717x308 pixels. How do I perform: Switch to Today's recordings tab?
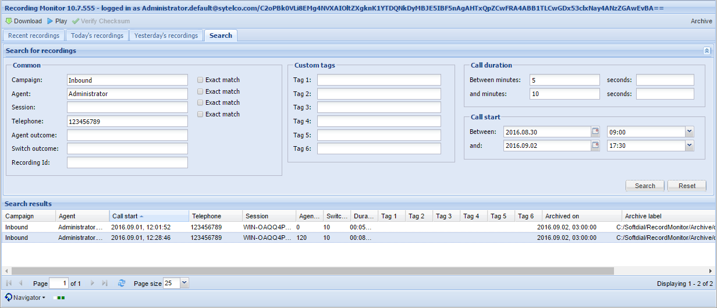97,36
